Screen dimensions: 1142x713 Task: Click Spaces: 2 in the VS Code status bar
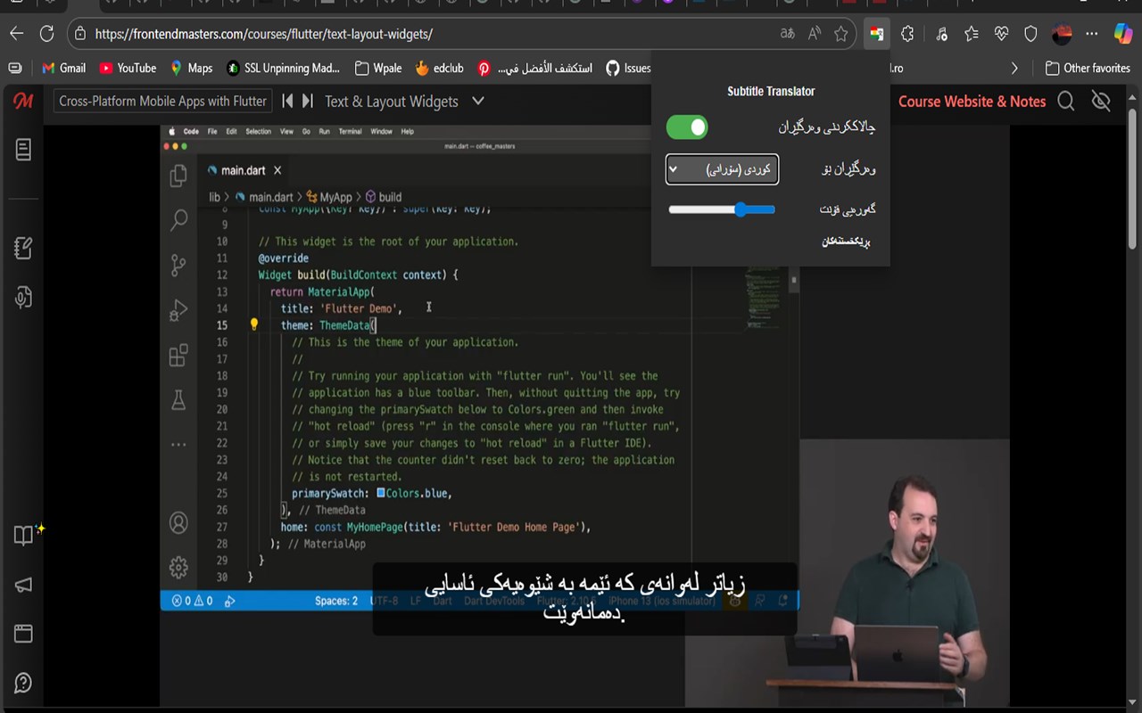(x=336, y=601)
